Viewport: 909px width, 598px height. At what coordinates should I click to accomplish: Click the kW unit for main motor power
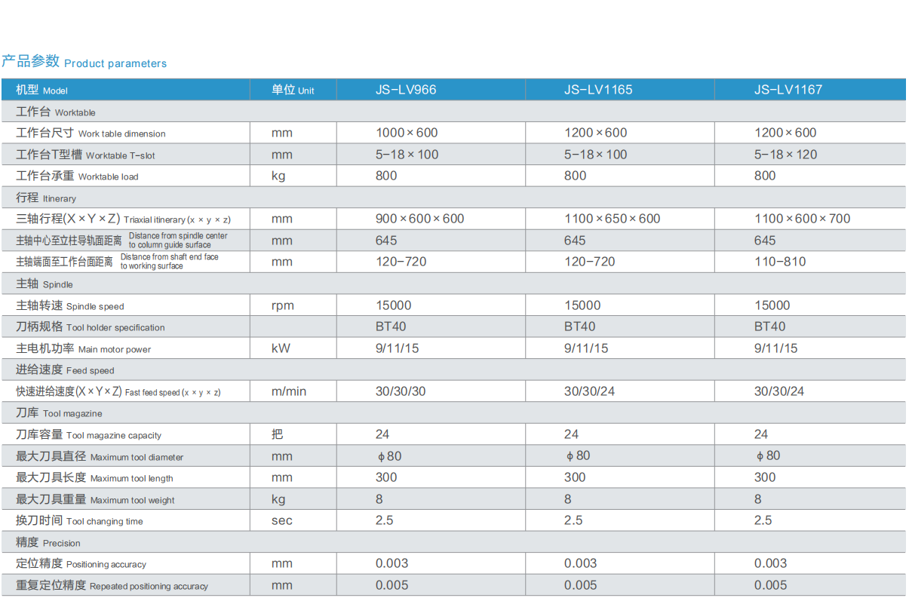point(281,348)
